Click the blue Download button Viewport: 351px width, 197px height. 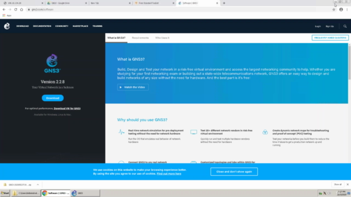pos(53,98)
